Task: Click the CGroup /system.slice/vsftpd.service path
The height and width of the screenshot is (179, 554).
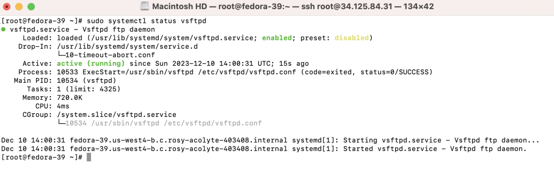Action: click(x=116, y=115)
